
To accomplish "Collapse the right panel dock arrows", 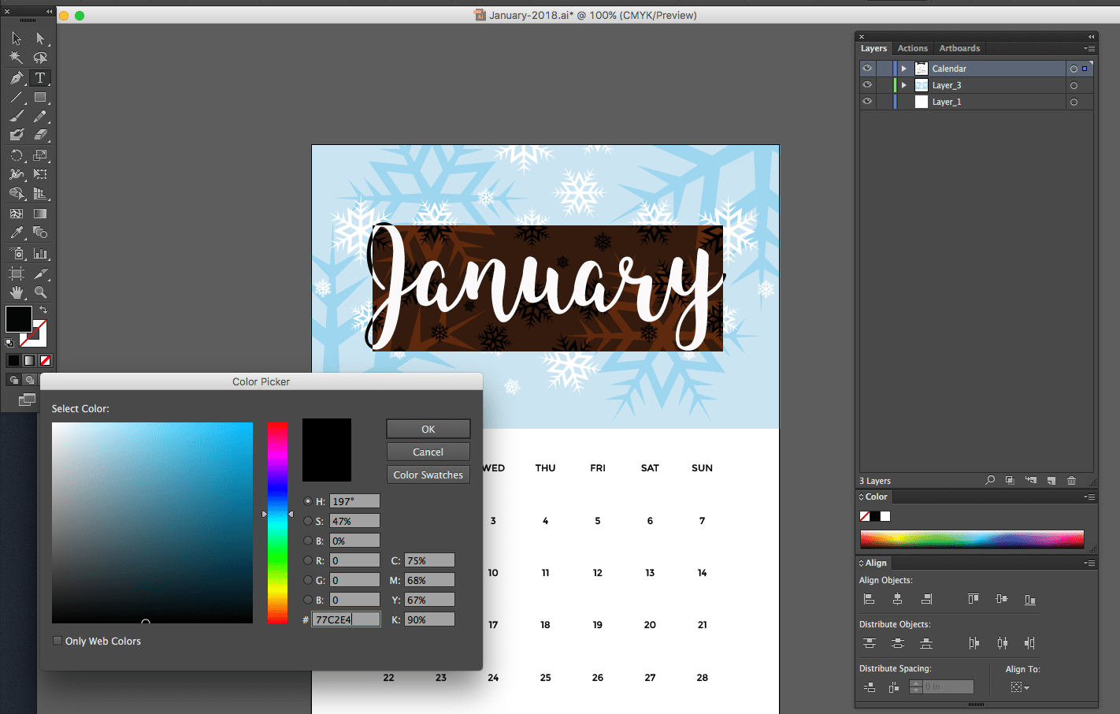I will pos(1091,36).
